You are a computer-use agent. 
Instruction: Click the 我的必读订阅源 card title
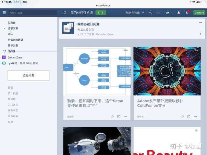(x=88, y=24)
